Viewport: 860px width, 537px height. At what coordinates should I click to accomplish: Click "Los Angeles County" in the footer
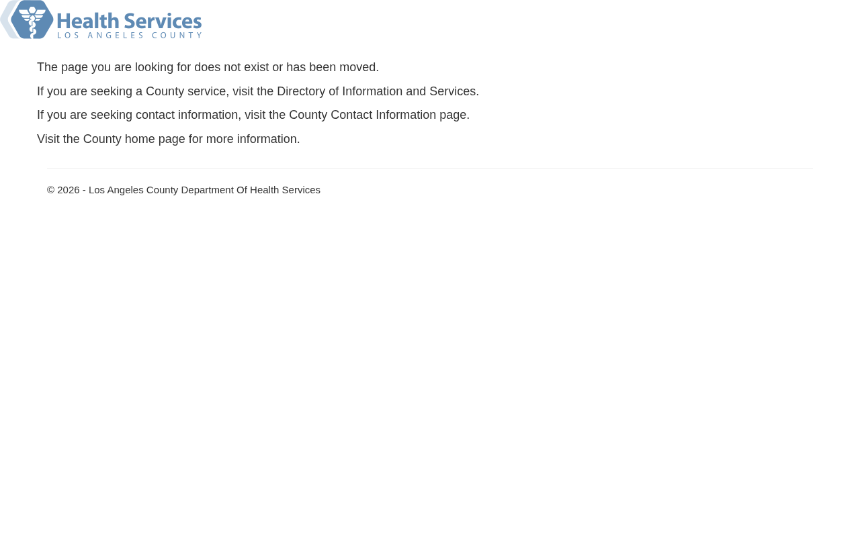click(x=133, y=190)
